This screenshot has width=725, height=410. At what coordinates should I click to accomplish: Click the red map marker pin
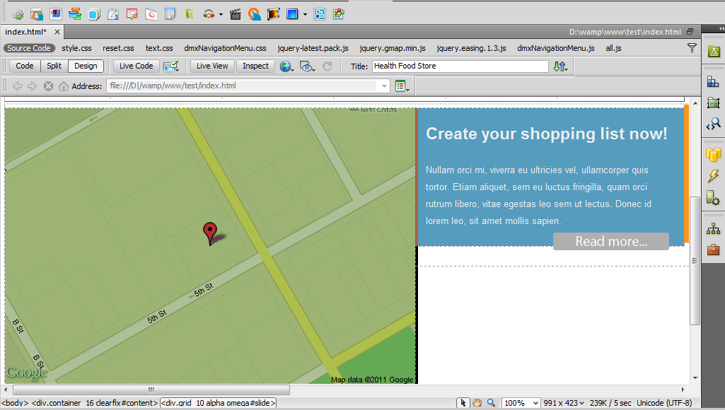click(x=210, y=233)
